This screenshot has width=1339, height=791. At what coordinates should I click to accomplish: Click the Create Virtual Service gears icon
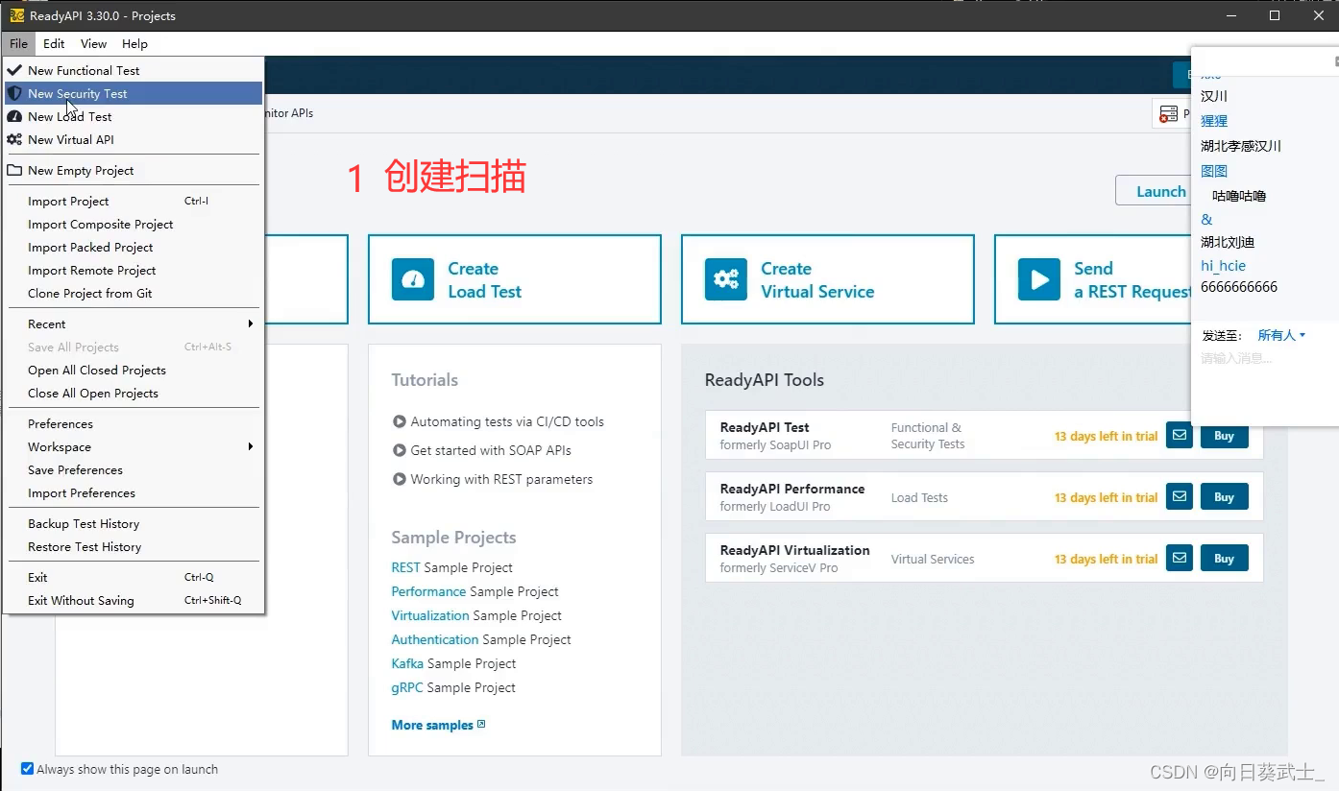[726, 279]
